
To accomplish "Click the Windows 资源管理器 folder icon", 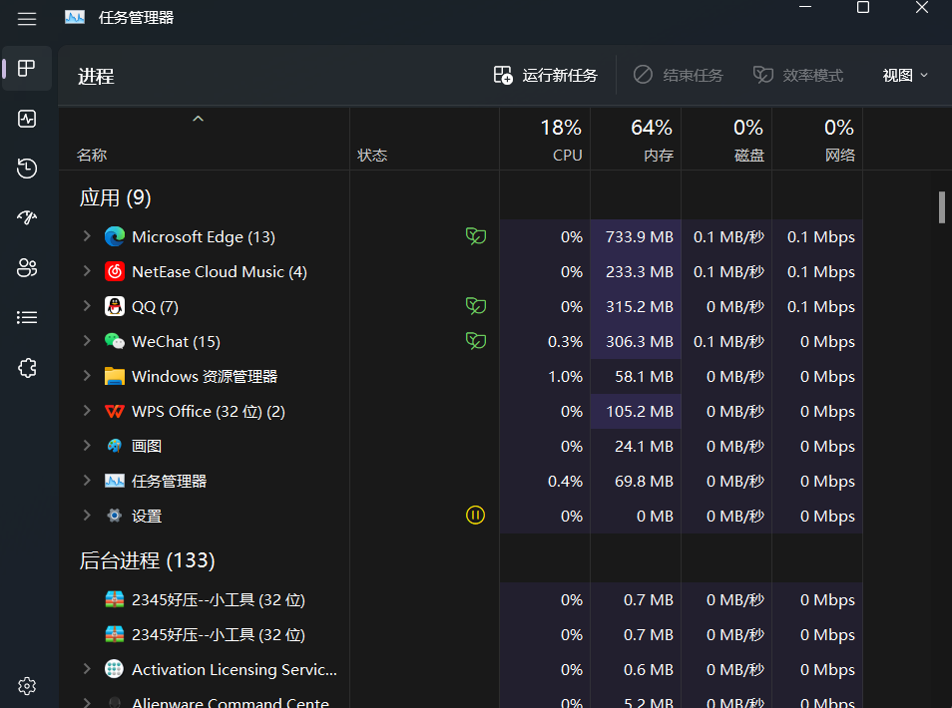I will pos(114,376).
